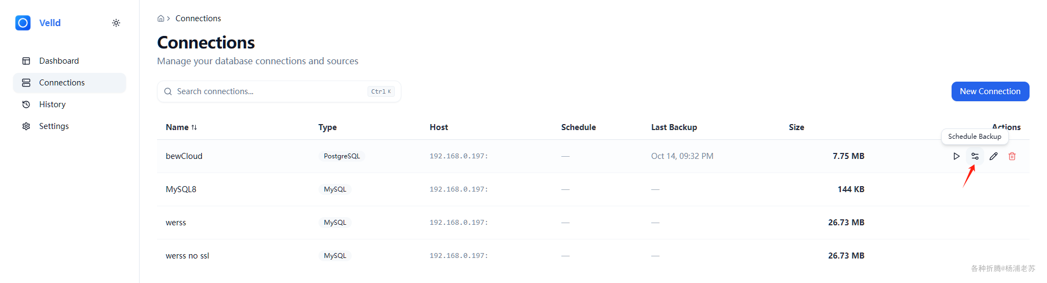This screenshot has width=1047, height=283.
Task: Click the magnifier icon in search box
Action: [x=168, y=91]
